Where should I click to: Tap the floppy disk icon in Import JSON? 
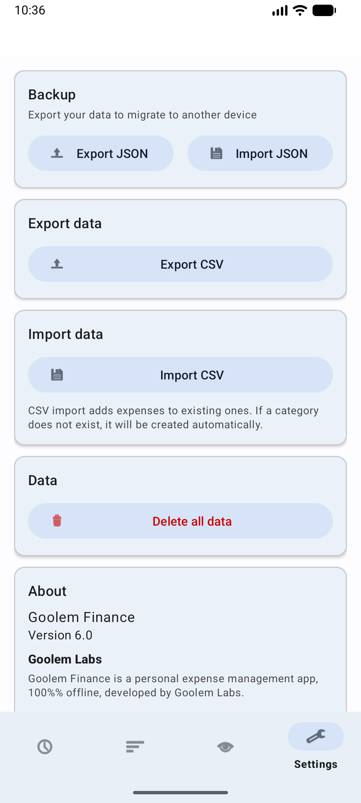(x=216, y=153)
